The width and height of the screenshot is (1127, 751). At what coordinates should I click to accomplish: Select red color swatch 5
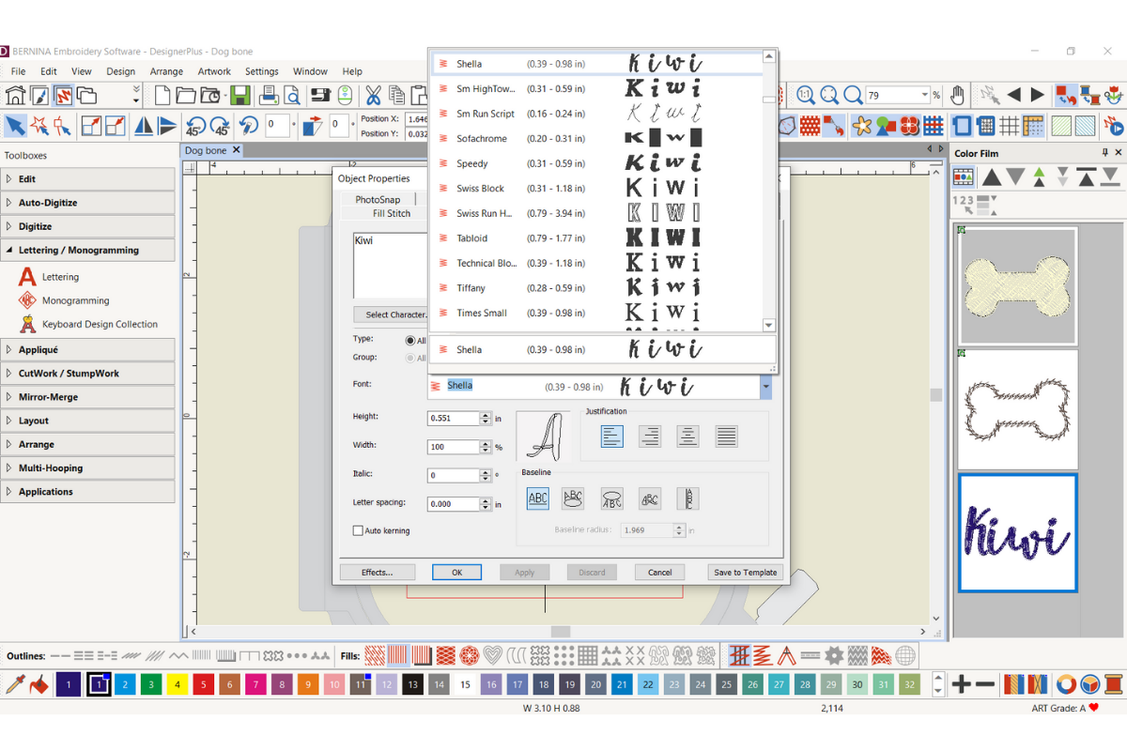point(203,684)
